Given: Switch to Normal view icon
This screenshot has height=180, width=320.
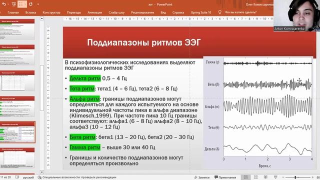Looking at the screenshot, I should [x=245, y=177].
